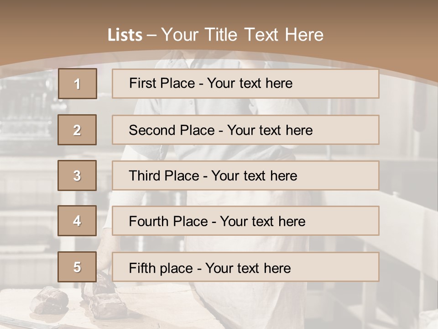Click the bold word Lists in title
The height and width of the screenshot is (329, 438).
[x=125, y=35]
